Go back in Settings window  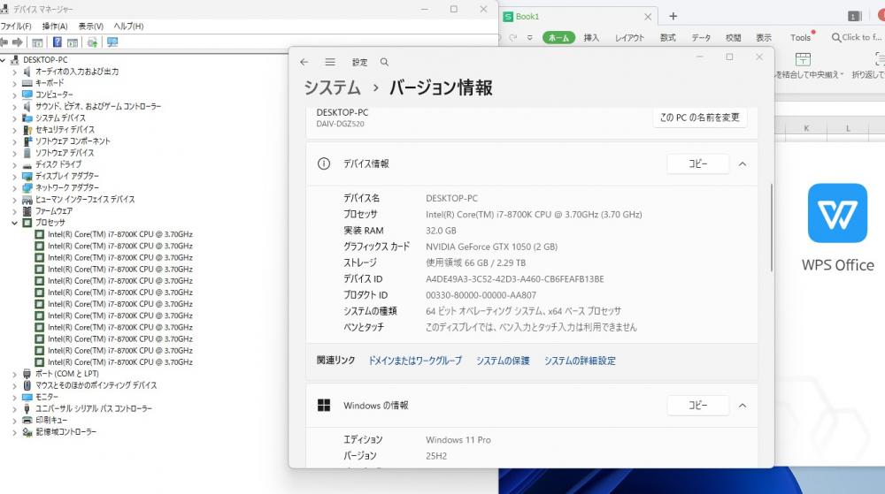coord(304,62)
